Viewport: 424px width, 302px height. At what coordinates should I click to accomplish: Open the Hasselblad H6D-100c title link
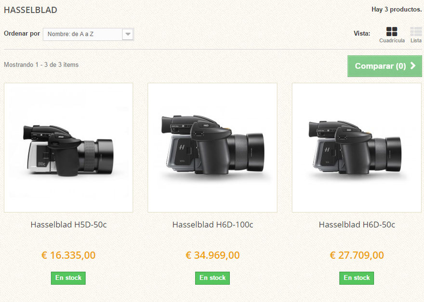[x=212, y=224]
